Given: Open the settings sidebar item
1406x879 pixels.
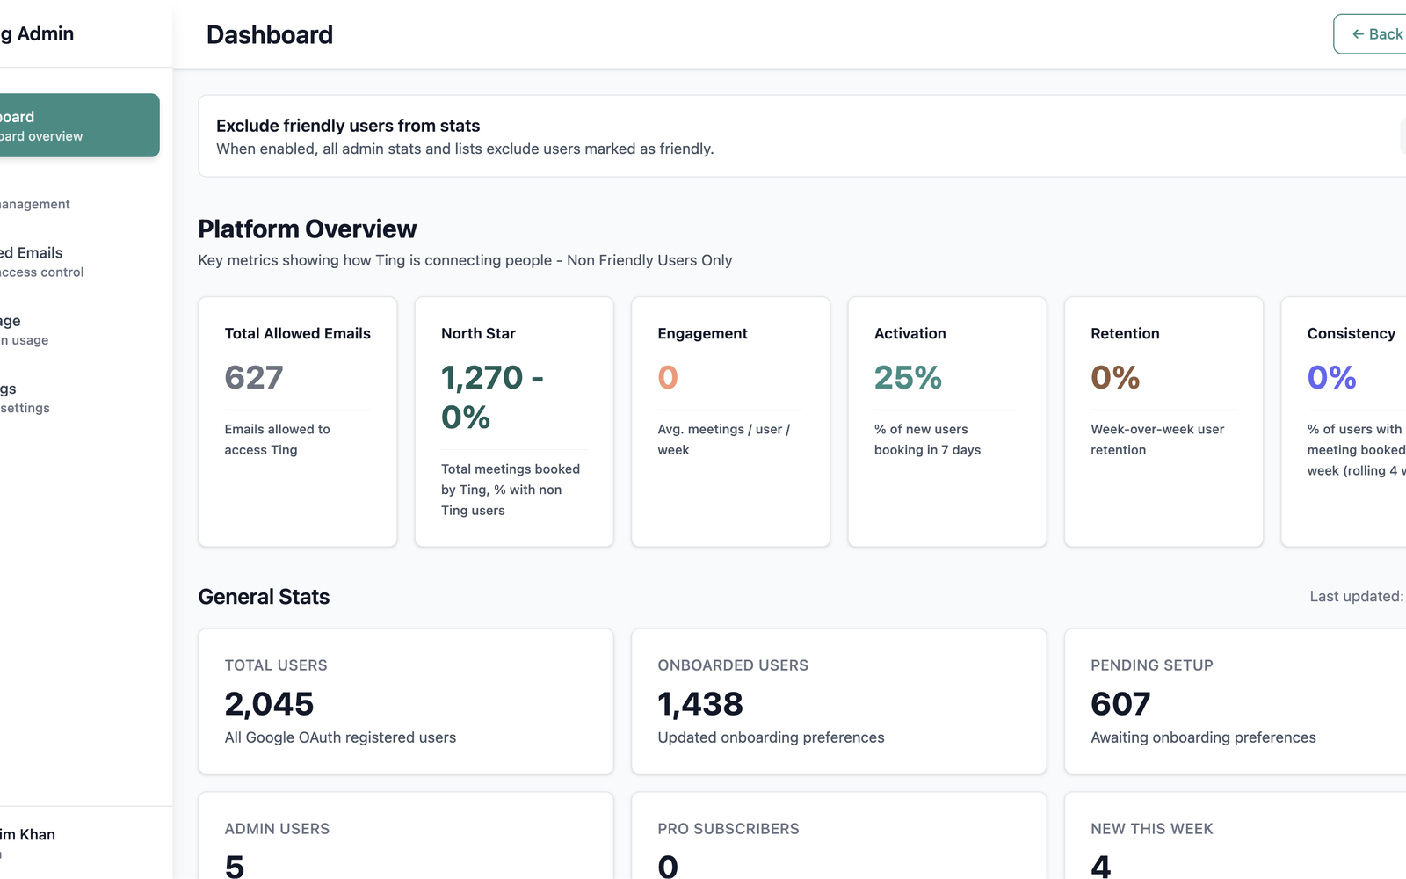Looking at the screenshot, I should coord(78,397).
